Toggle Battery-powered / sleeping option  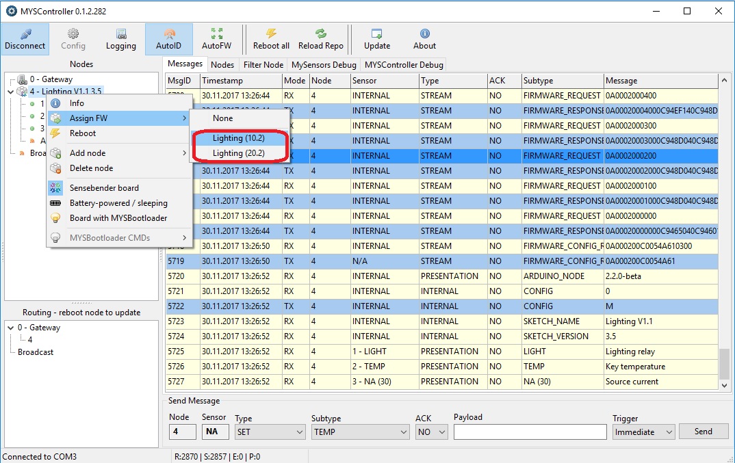[118, 203]
